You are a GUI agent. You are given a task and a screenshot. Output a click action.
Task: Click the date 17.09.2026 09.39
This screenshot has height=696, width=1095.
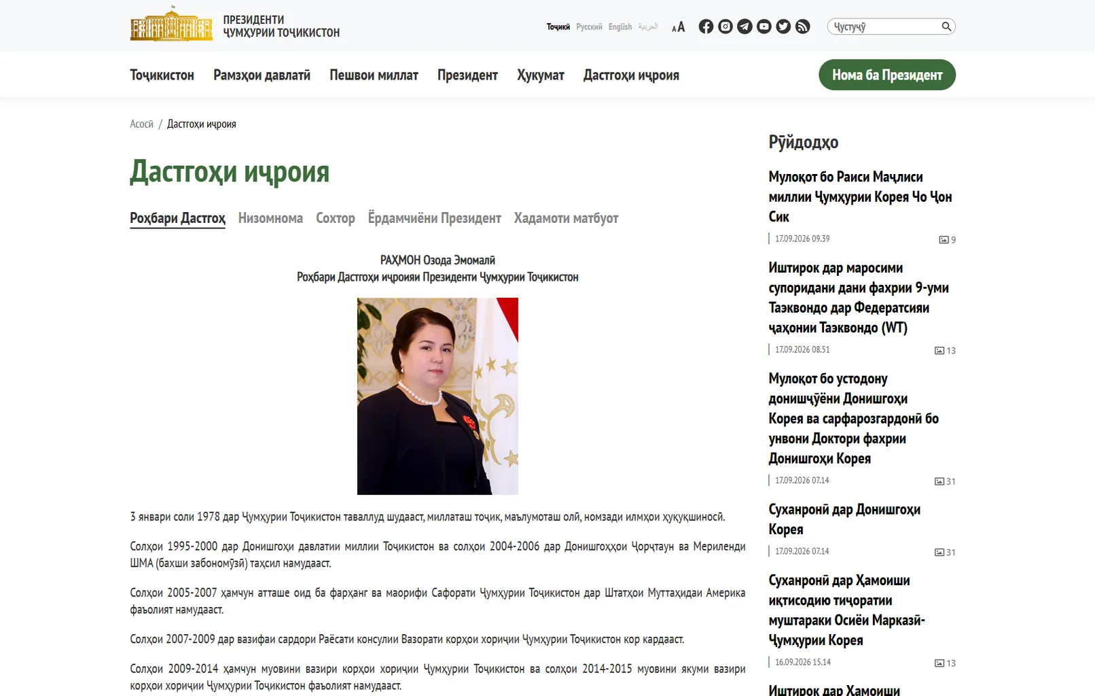tap(802, 239)
